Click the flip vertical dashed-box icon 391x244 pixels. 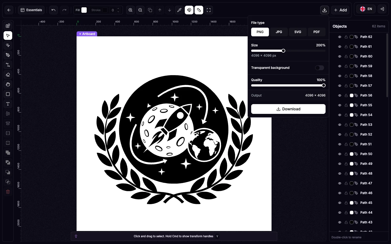(x=8, y=143)
